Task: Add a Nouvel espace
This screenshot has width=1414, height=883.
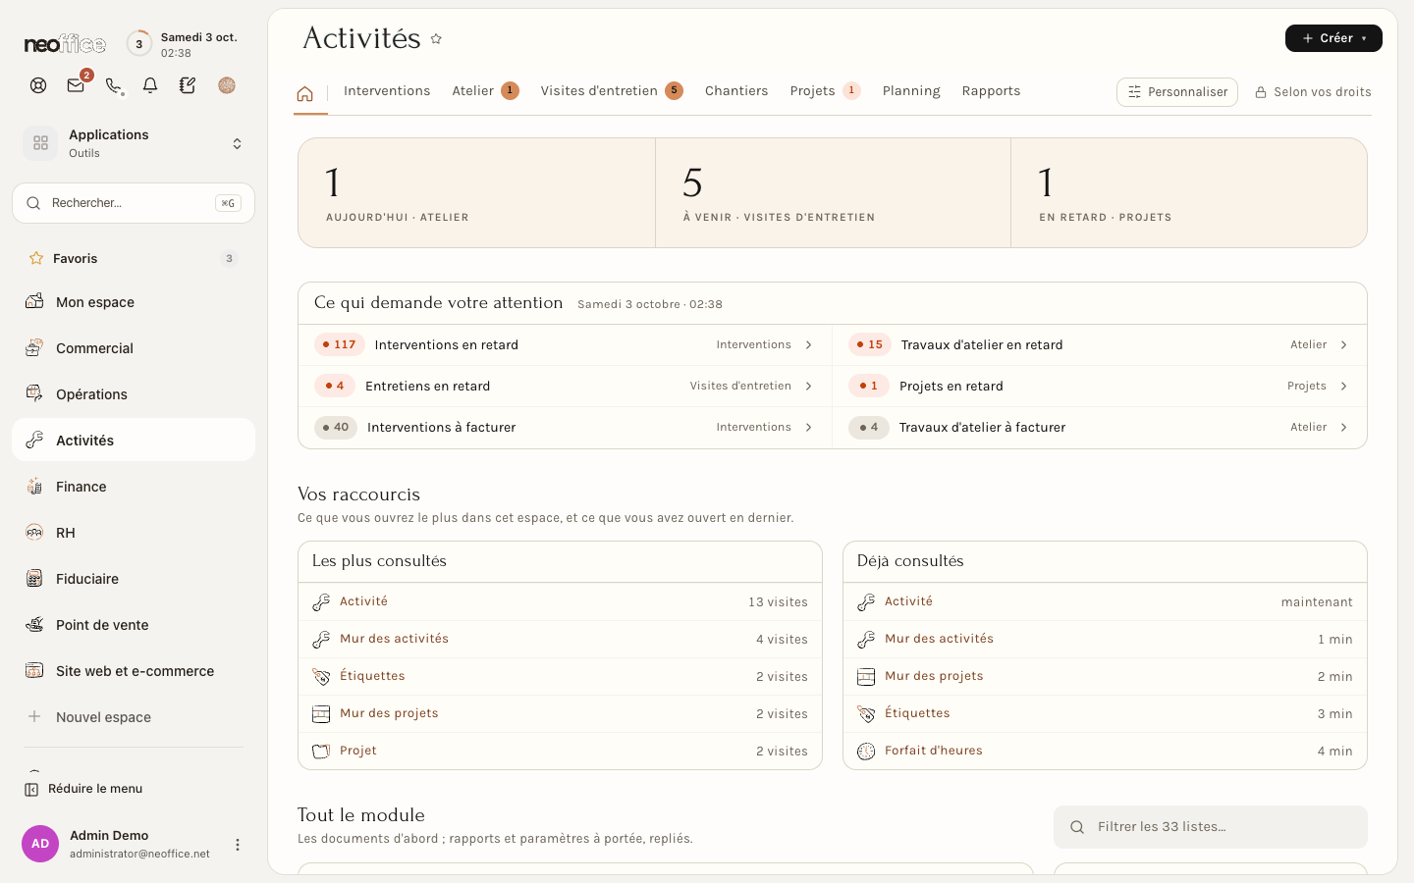Action: (134, 717)
